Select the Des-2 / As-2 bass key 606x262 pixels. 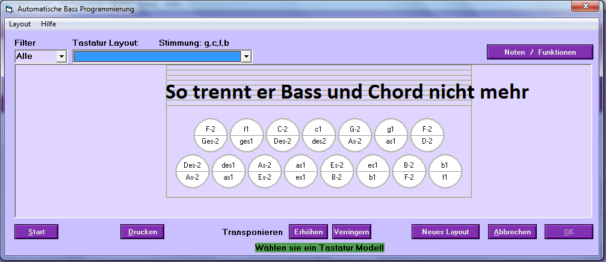(193, 171)
